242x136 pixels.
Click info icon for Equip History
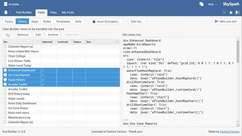click(5, 80)
